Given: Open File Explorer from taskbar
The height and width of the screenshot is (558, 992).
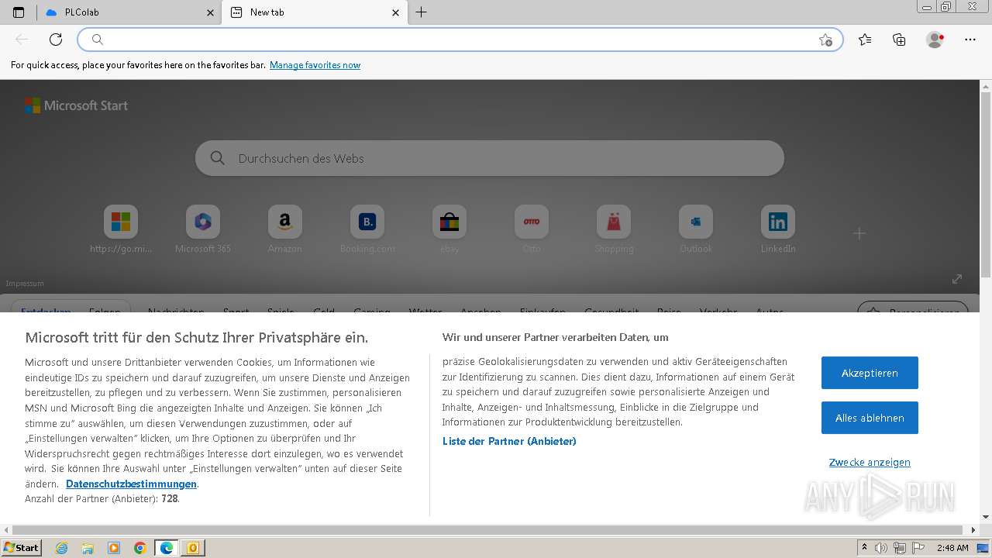Looking at the screenshot, I should point(88,548).
